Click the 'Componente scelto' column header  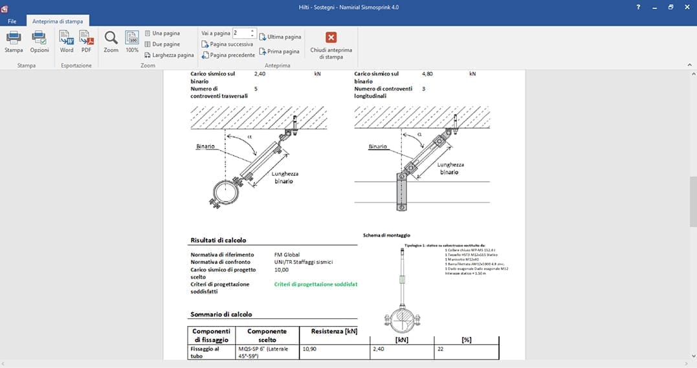pos(267,336)
